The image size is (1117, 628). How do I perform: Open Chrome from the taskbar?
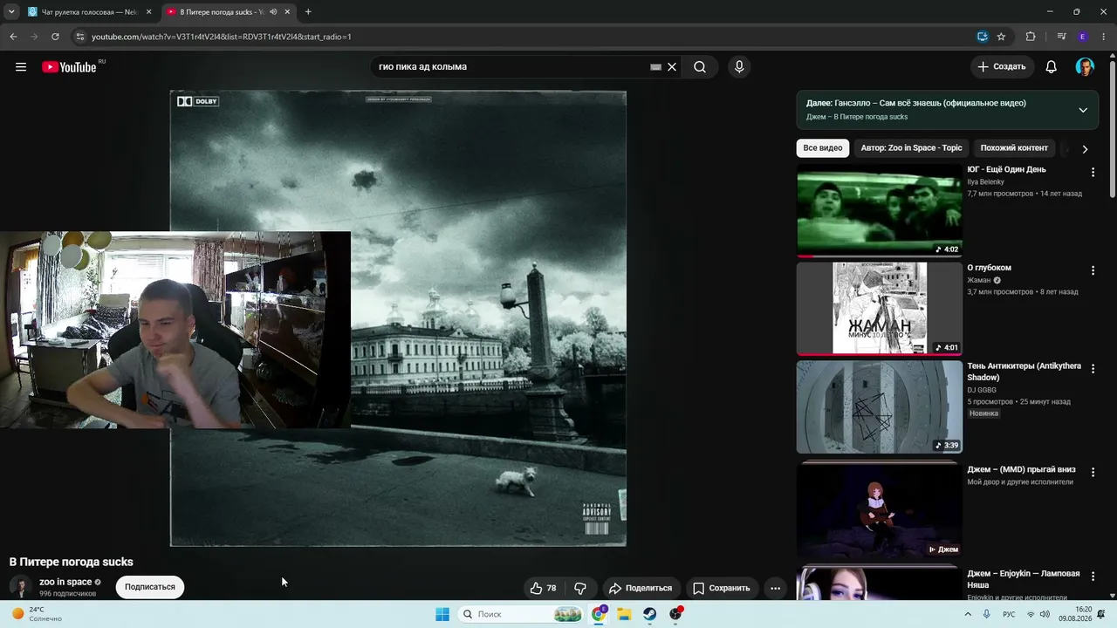(x=600, y=614)
